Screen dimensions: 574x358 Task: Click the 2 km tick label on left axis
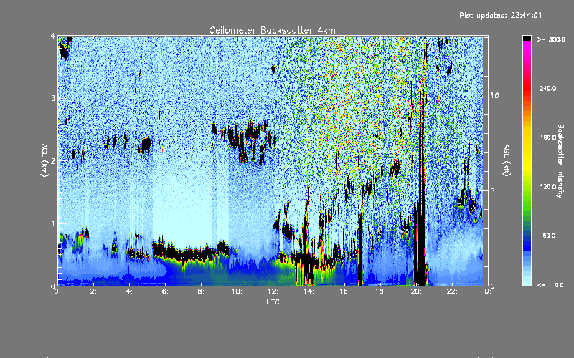(53, 160)
